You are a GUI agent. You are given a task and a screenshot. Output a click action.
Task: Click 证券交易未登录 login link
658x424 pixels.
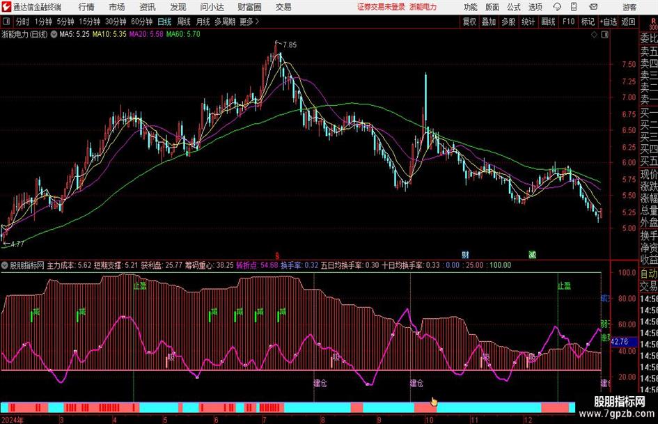click(x=381, y=7)
